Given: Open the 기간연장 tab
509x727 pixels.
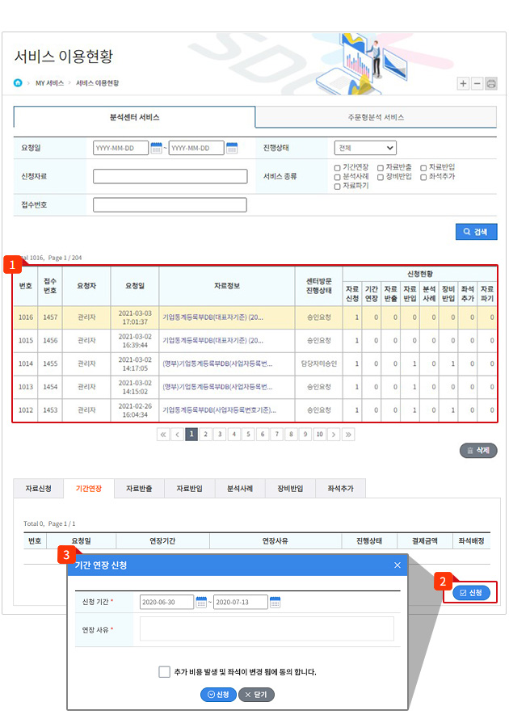Looking at the screenshot, I should click(x=89, y=489).
